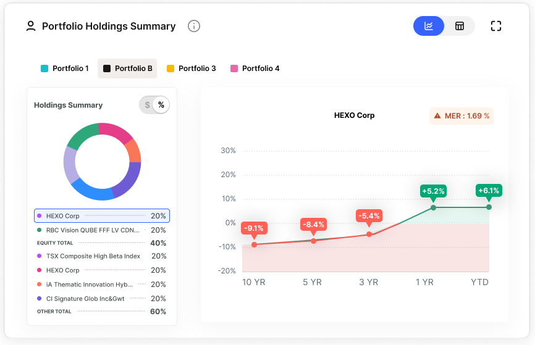Image resolution: width=535 pixels, height=345 pixels.
Task: Click the 30% y-axis label
Action: point(228,151)
